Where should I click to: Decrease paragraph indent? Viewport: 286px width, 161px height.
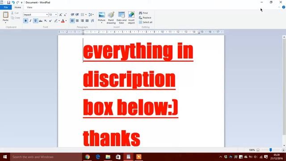coord(72,15)
